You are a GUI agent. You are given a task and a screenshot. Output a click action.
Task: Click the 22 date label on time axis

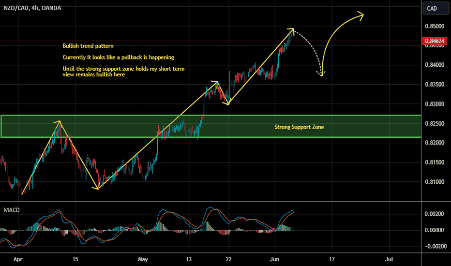click(x=229, y=259)
